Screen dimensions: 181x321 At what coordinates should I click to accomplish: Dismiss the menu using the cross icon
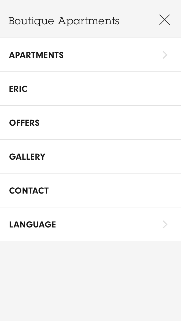(x=164, y=20)
